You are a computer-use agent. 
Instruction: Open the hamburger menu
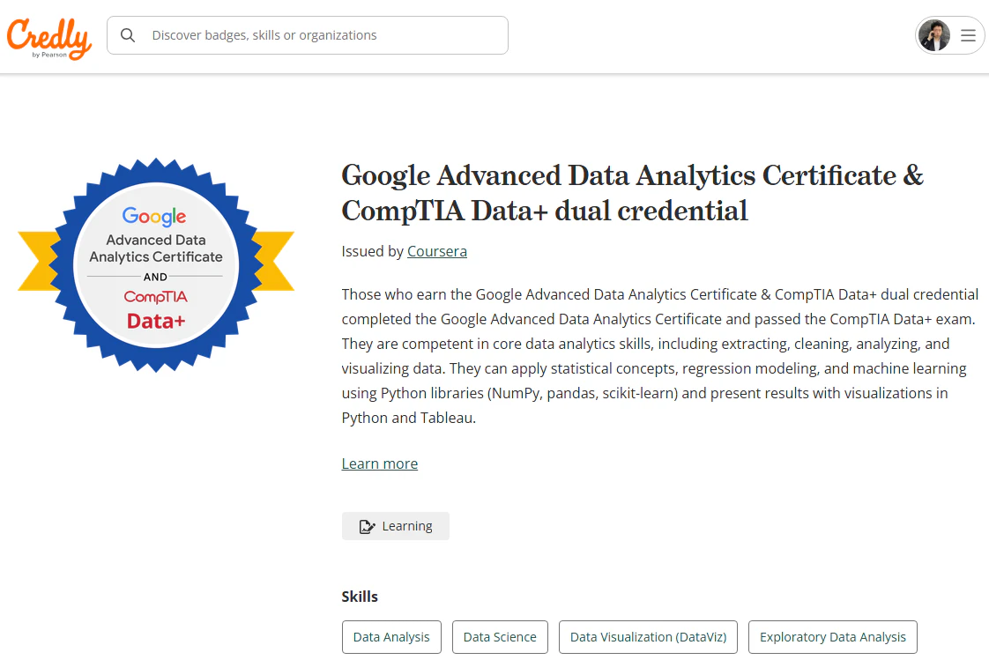tap(968, 35)
